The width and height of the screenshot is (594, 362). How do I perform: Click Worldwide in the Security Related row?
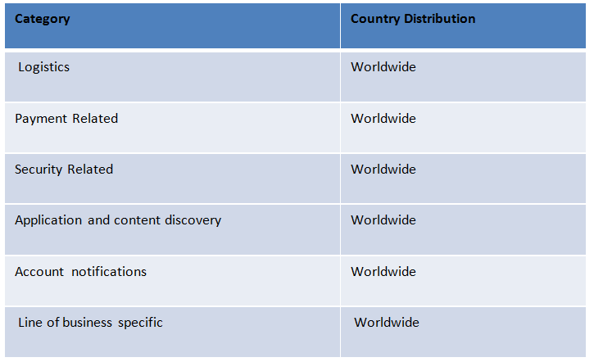(383, 170)
